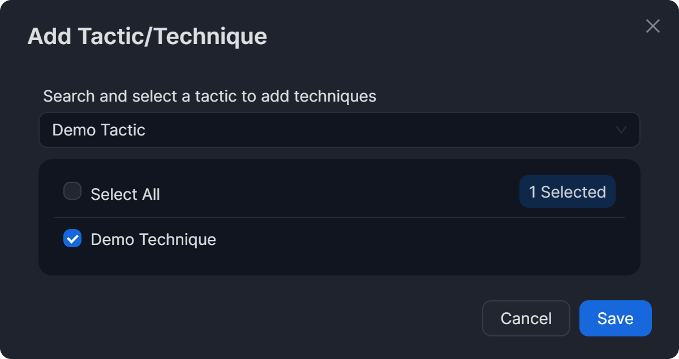This screenshot has height=359, width=679.
Task: Click the "Select All" label text
Action: click(125, 195)
